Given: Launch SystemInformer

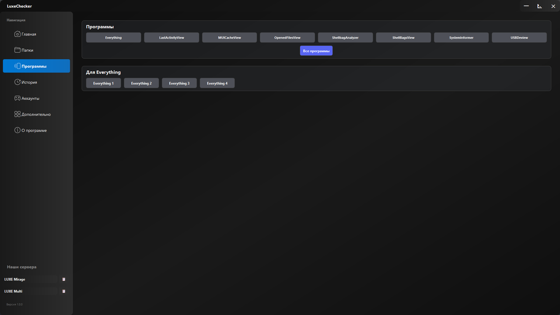Looking at the screenshot, I should [462, 38].
